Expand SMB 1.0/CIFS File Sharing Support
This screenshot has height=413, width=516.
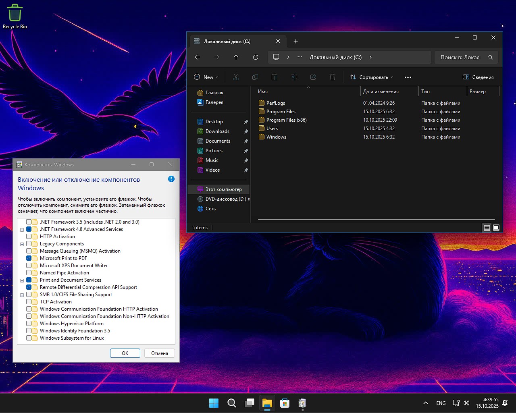pyautogui.click(x=22, y=295)
